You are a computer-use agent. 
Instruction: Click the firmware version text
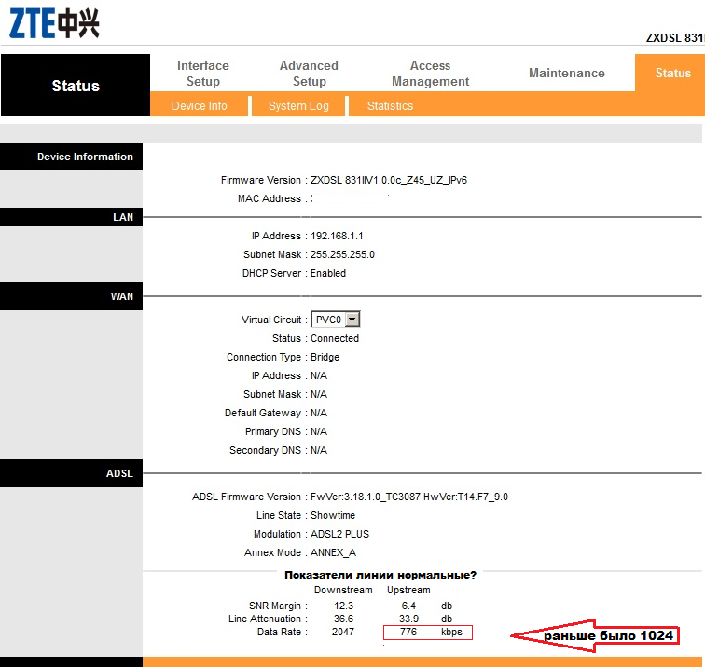click(x=388, y=180)
